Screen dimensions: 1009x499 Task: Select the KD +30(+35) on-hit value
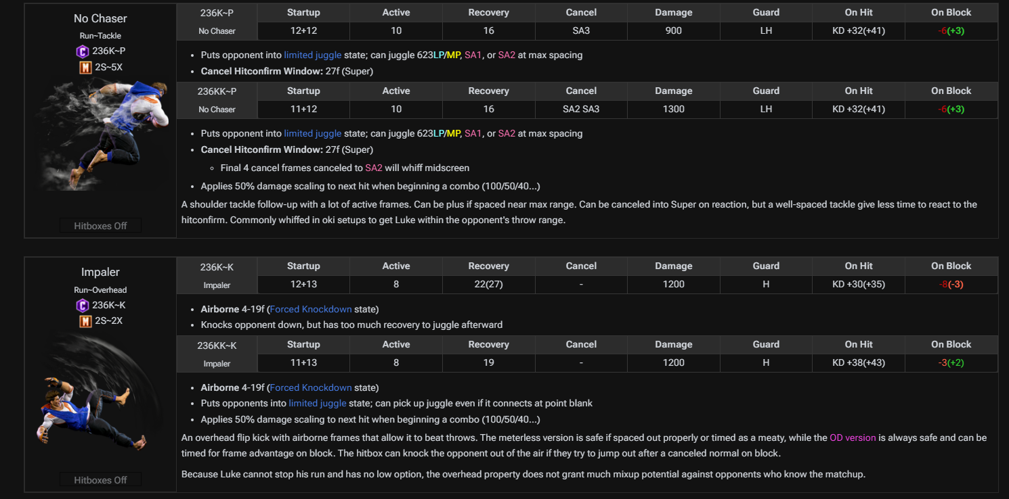859,285
